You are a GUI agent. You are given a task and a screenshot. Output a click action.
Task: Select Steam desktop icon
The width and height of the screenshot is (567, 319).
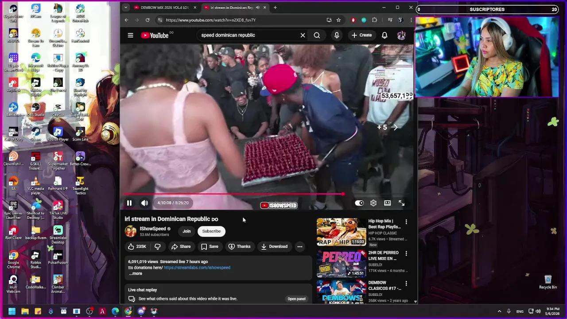click(36, 134)
